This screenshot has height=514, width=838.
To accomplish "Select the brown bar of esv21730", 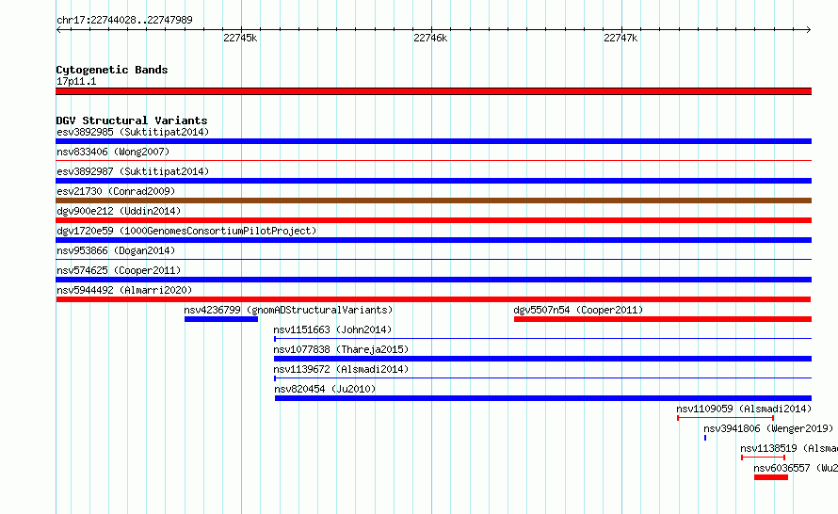I will 433,201.
